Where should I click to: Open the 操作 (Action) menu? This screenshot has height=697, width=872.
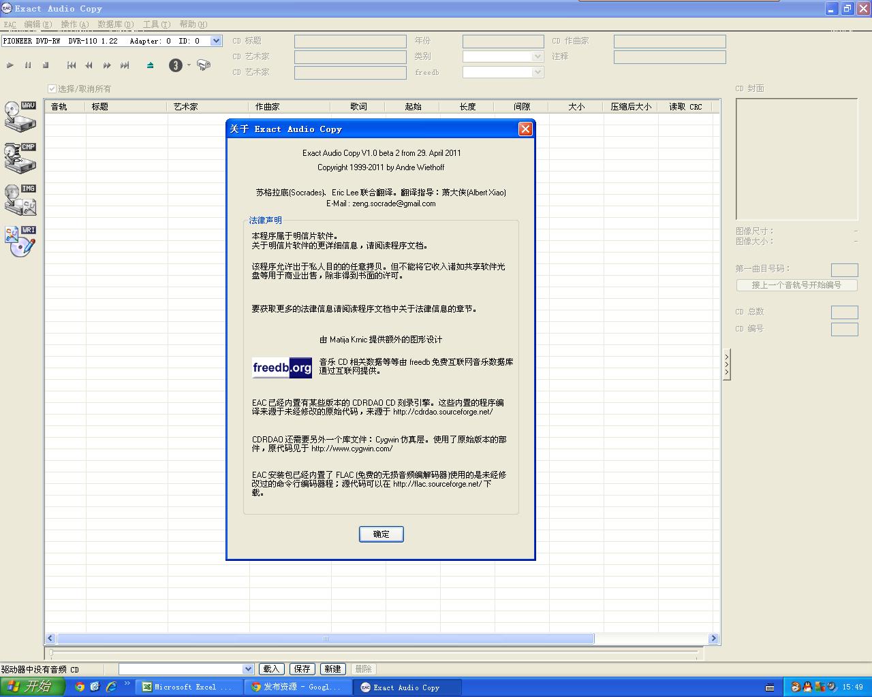pyautogui.click(x=74, y=25)
